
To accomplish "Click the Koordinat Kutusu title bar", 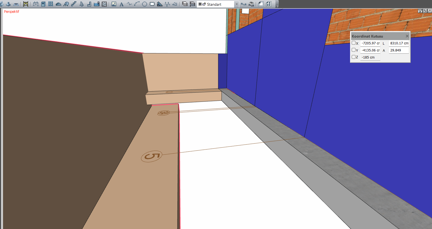I will coord(380,36).
